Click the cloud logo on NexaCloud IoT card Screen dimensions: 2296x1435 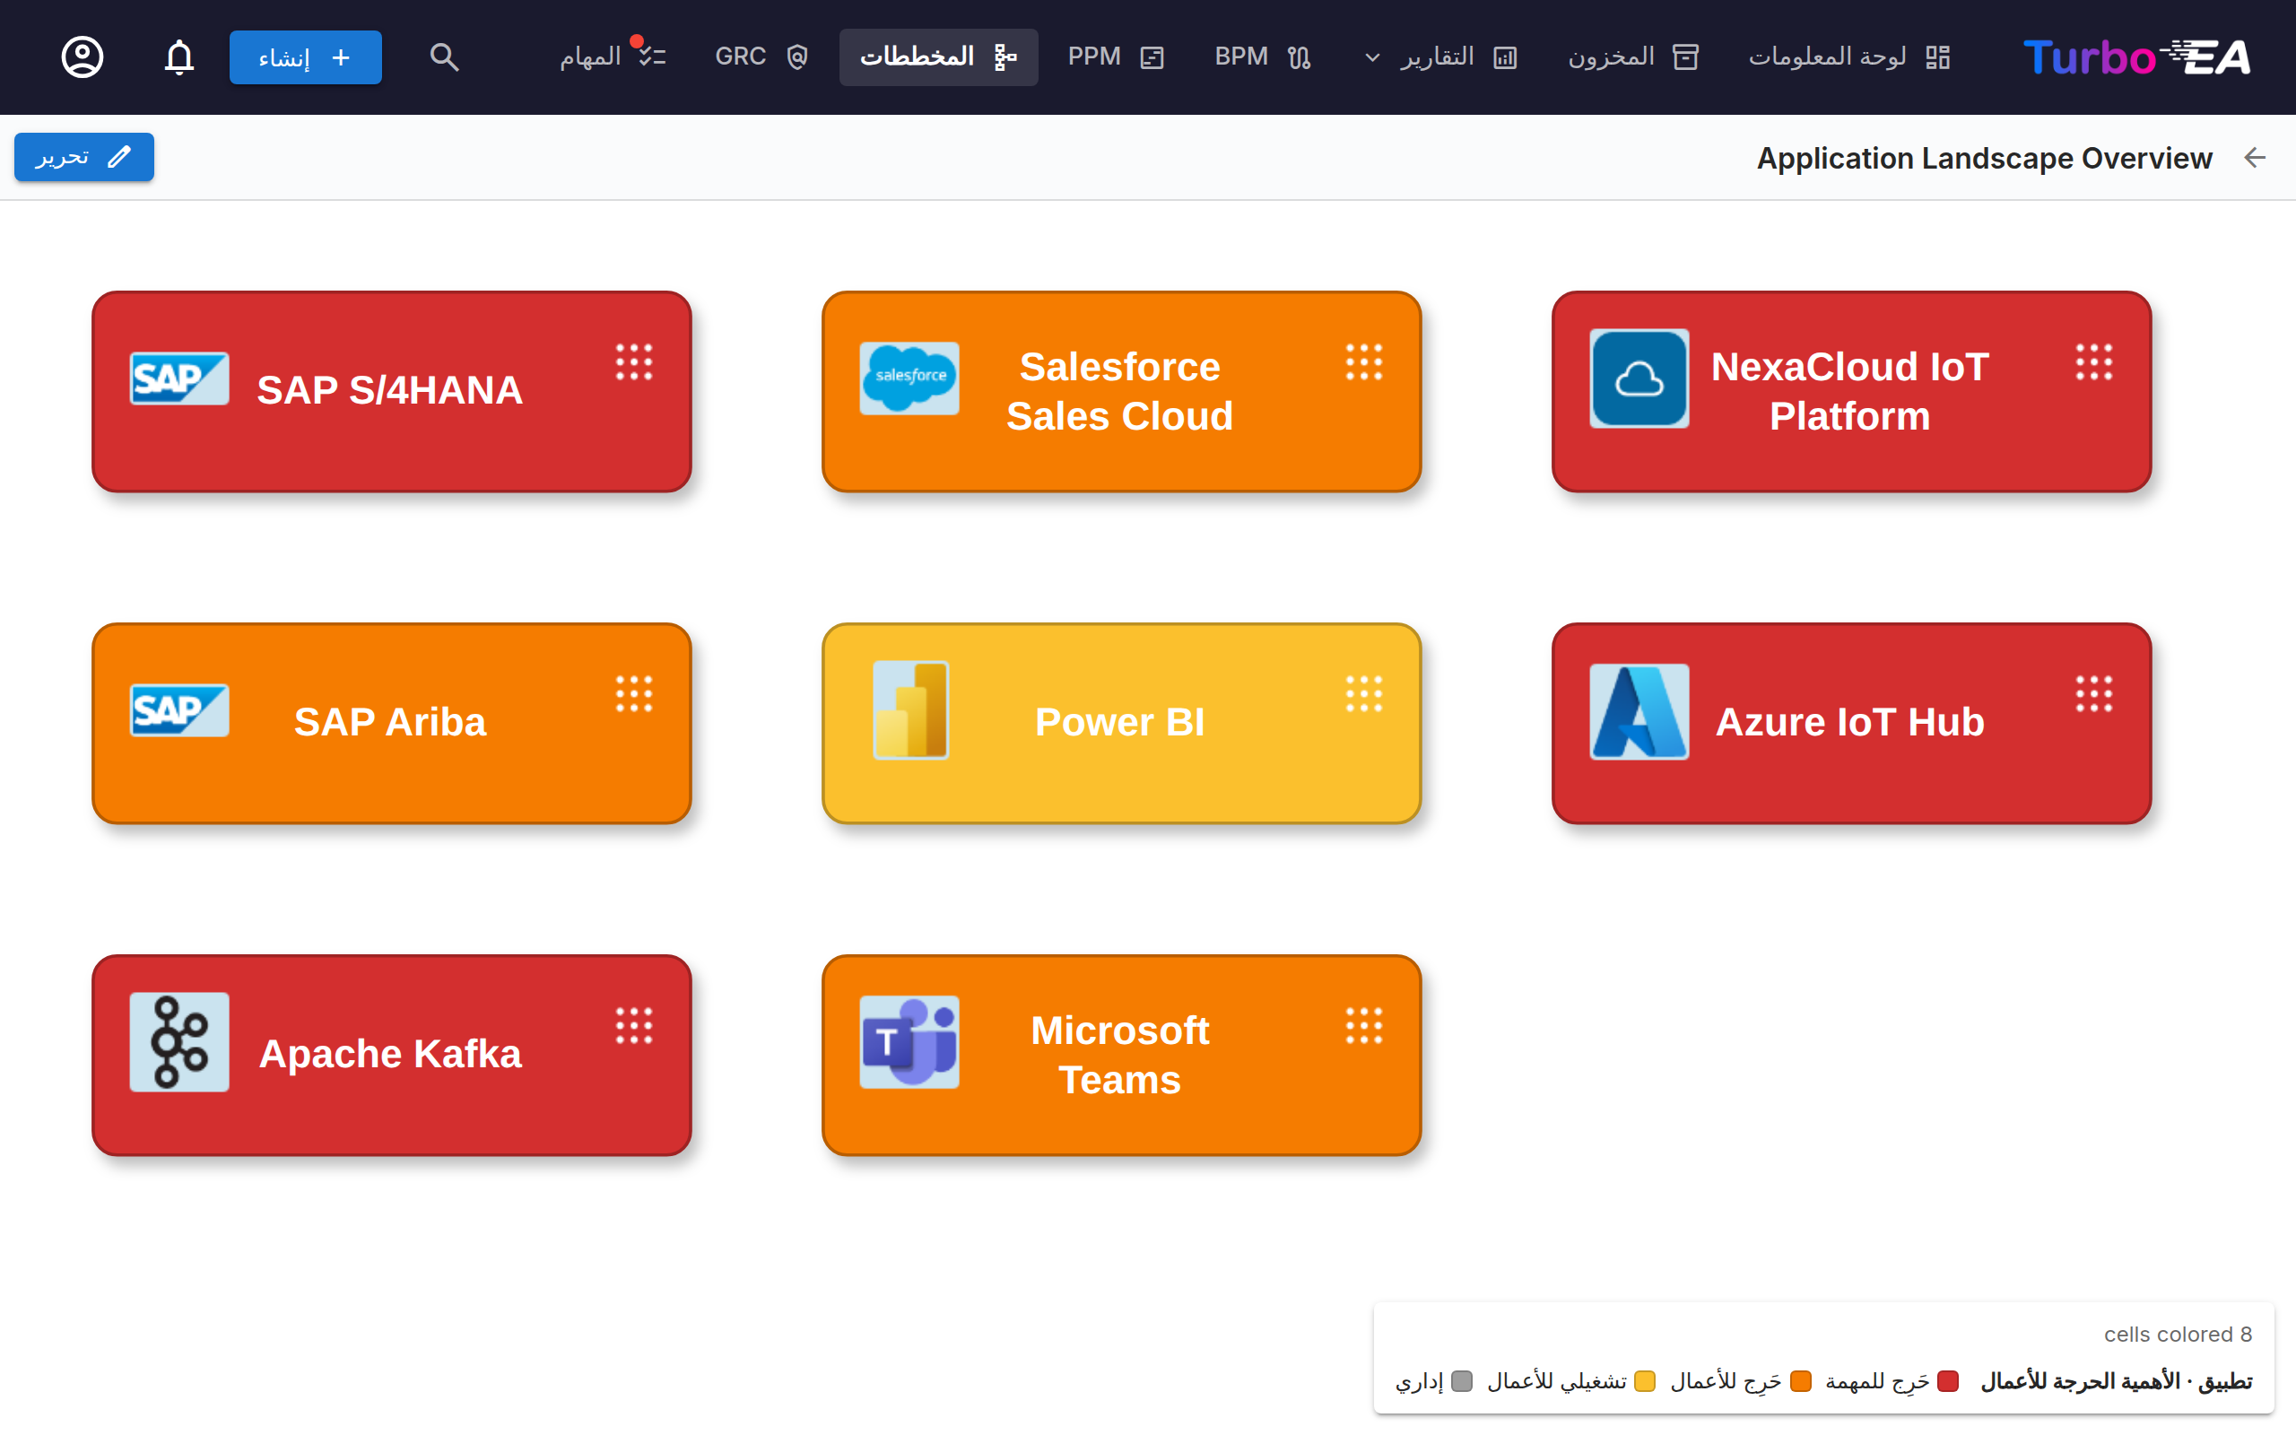[x=1639, y=378]
